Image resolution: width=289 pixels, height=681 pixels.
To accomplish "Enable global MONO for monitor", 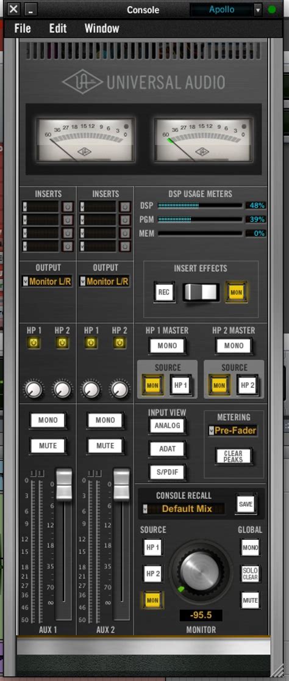I will pos(251,548).
